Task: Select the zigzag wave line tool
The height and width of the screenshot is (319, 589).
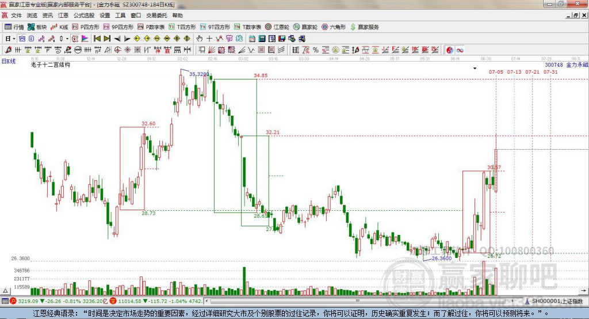Action: click(x=251, y=50)
